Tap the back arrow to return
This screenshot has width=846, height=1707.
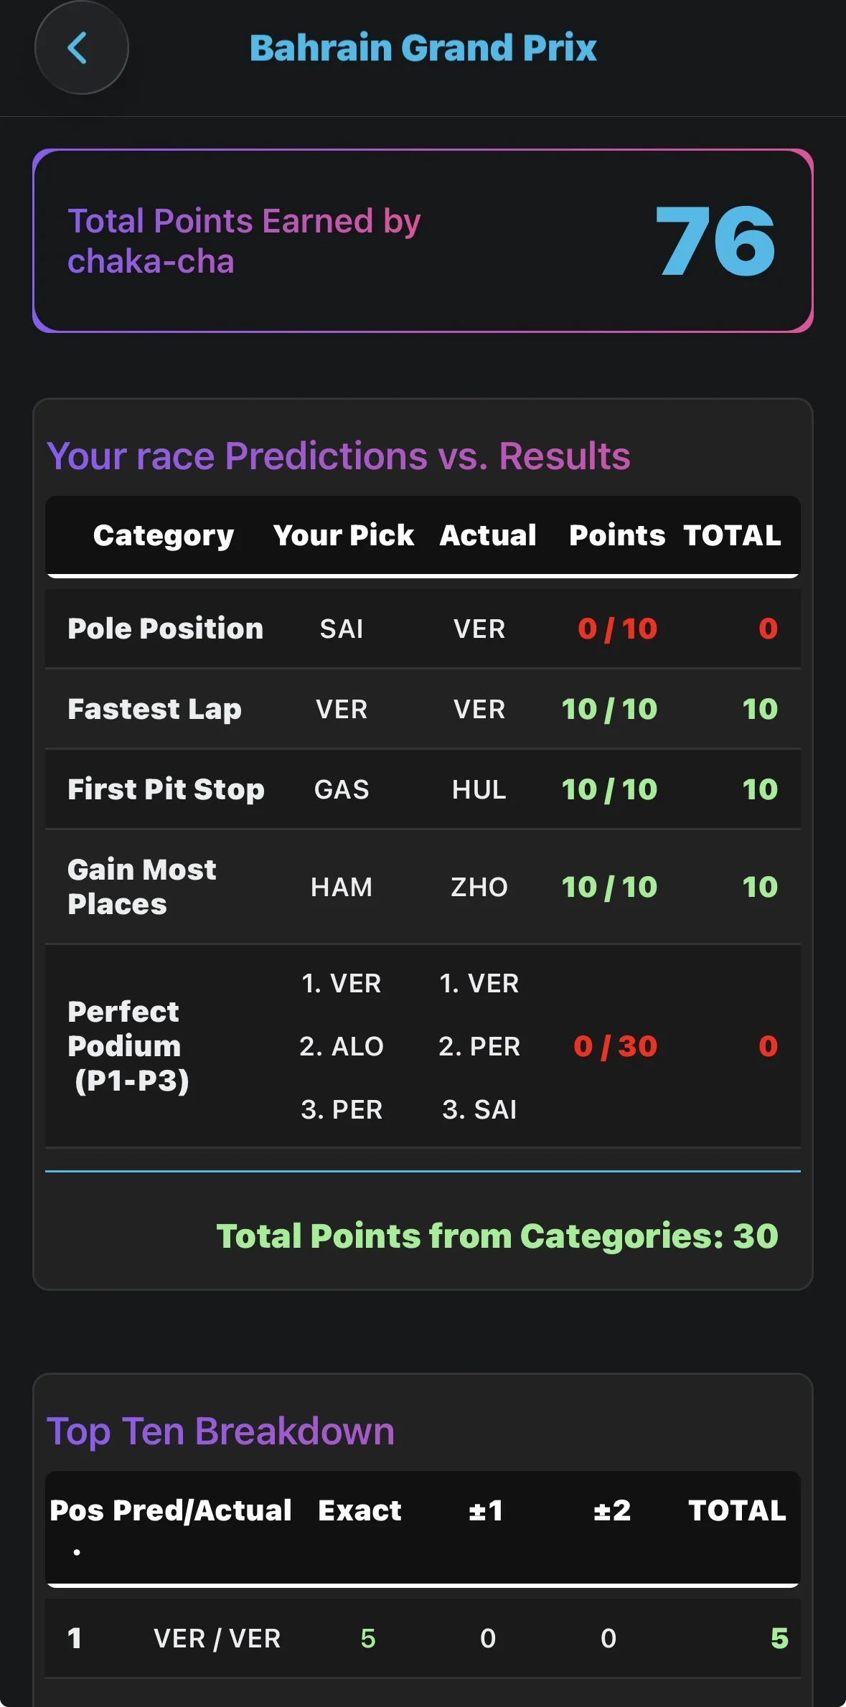pyautogui.click(x=81, y=47)
